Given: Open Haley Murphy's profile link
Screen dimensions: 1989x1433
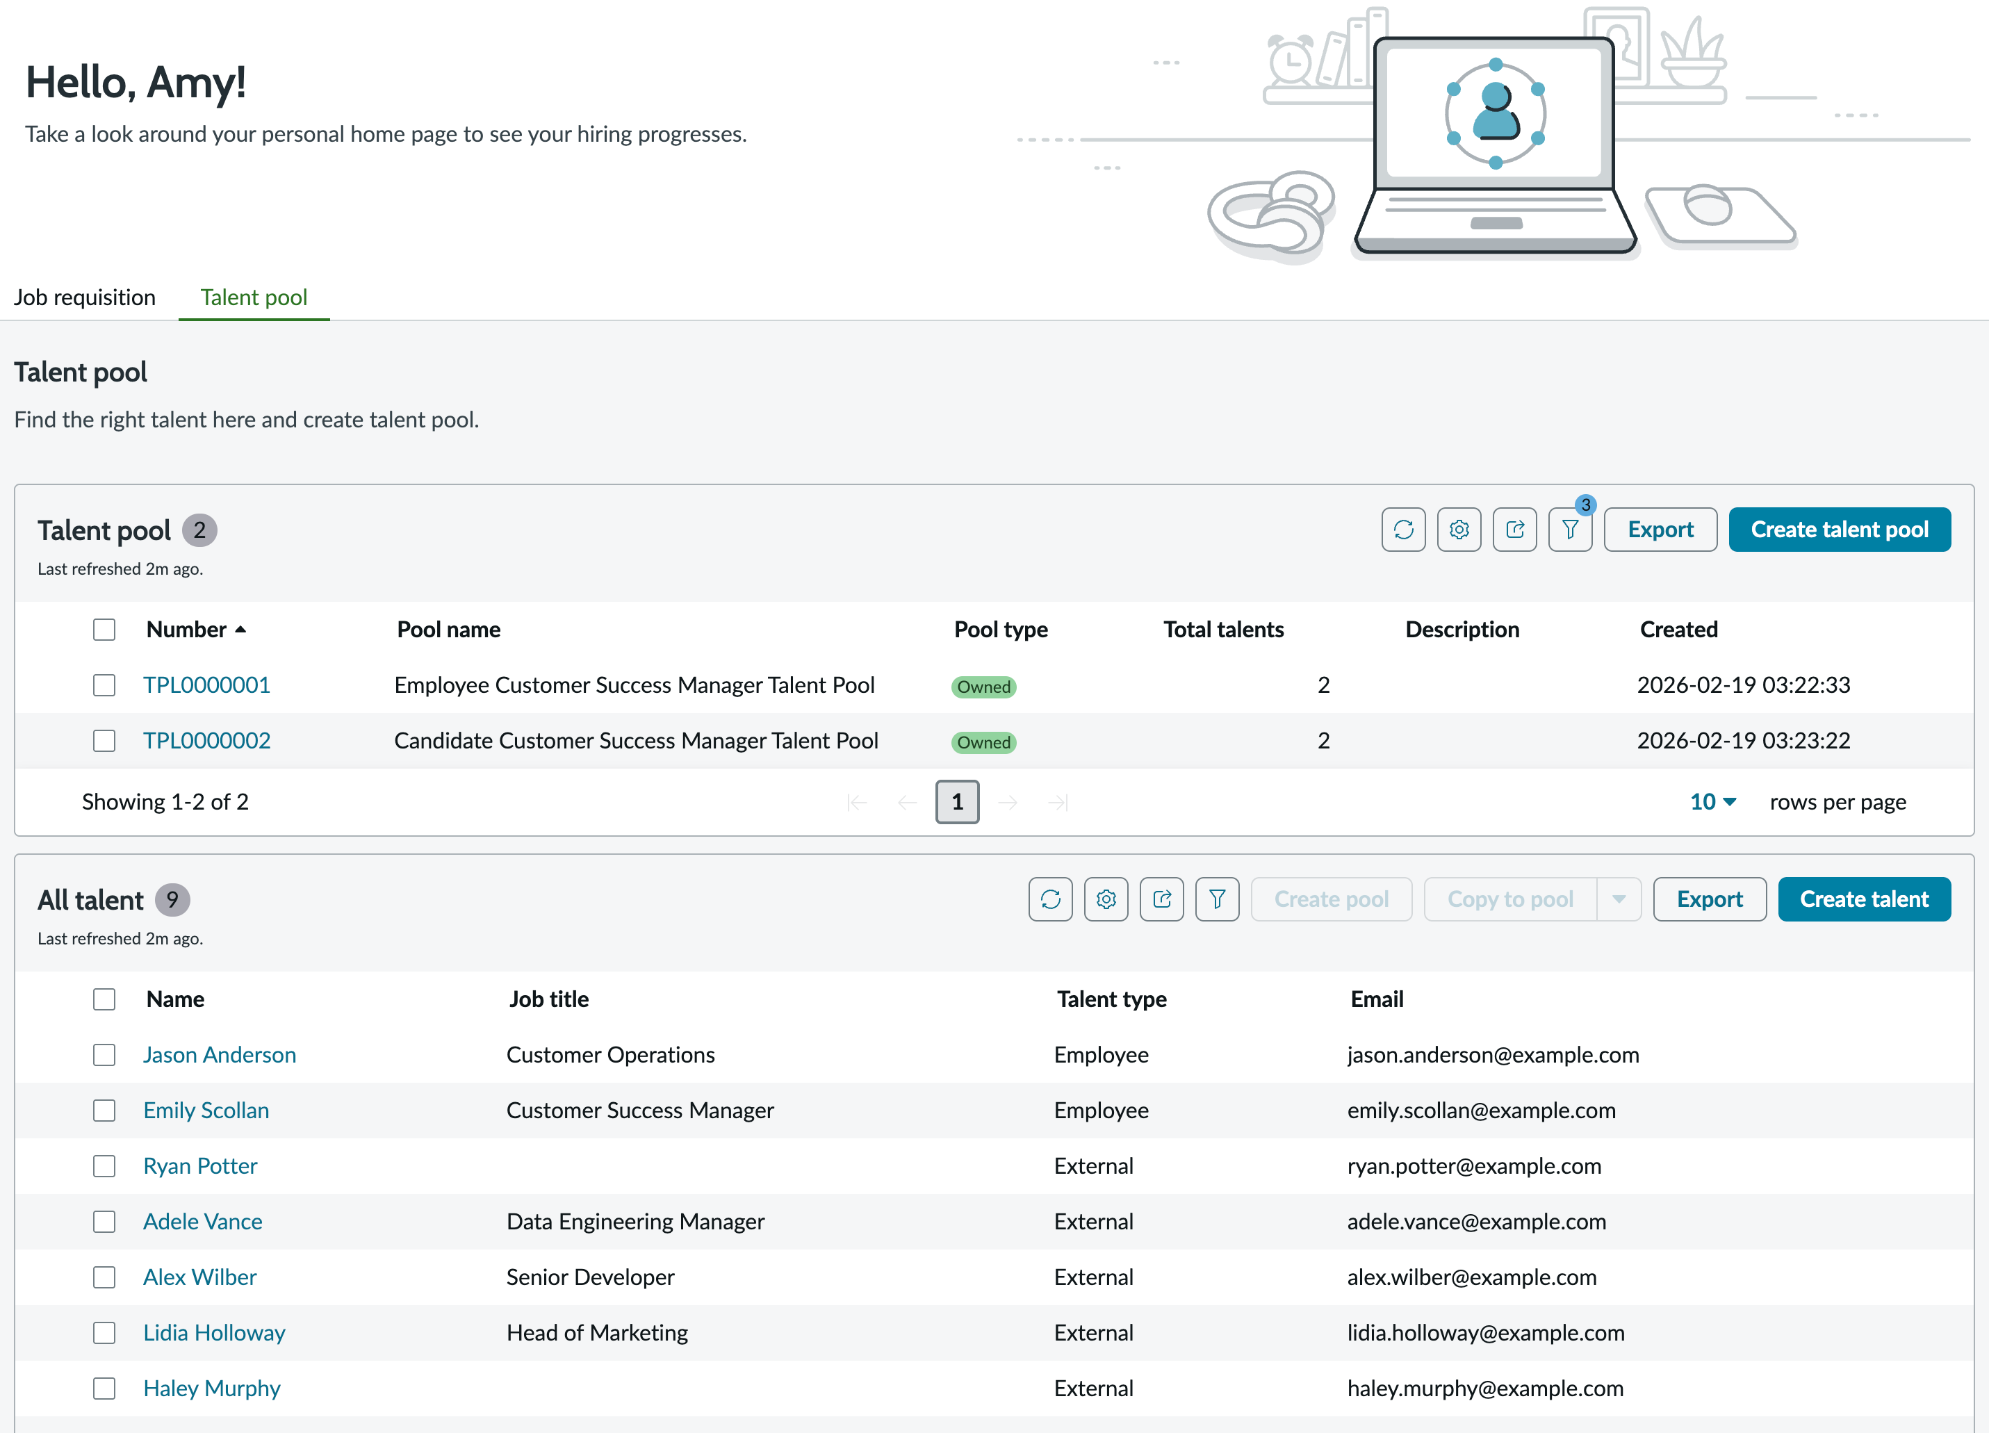Looking at the screenshot, I should tap(211, 1389).
